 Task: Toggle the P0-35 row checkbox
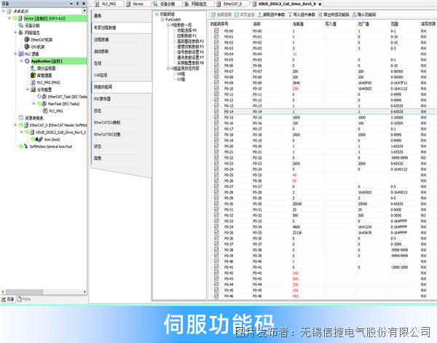[216, 232]
